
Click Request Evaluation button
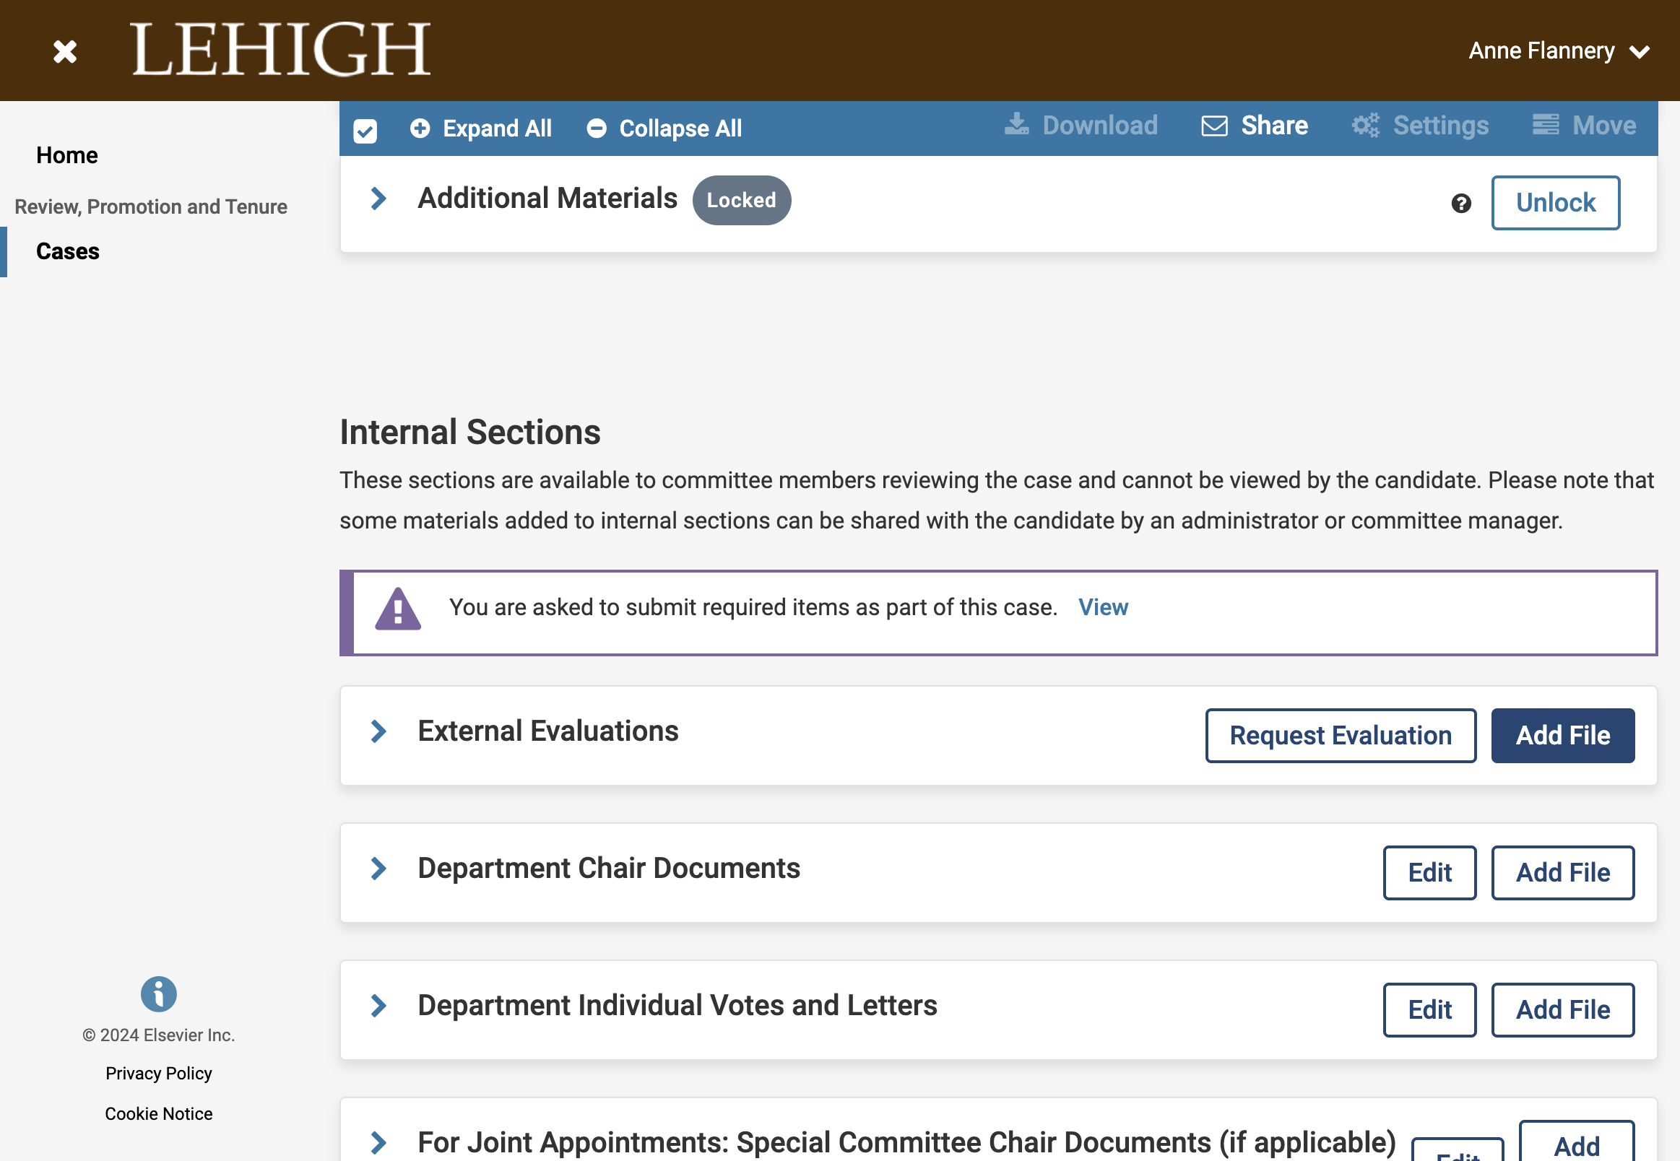click(1341, 736)
